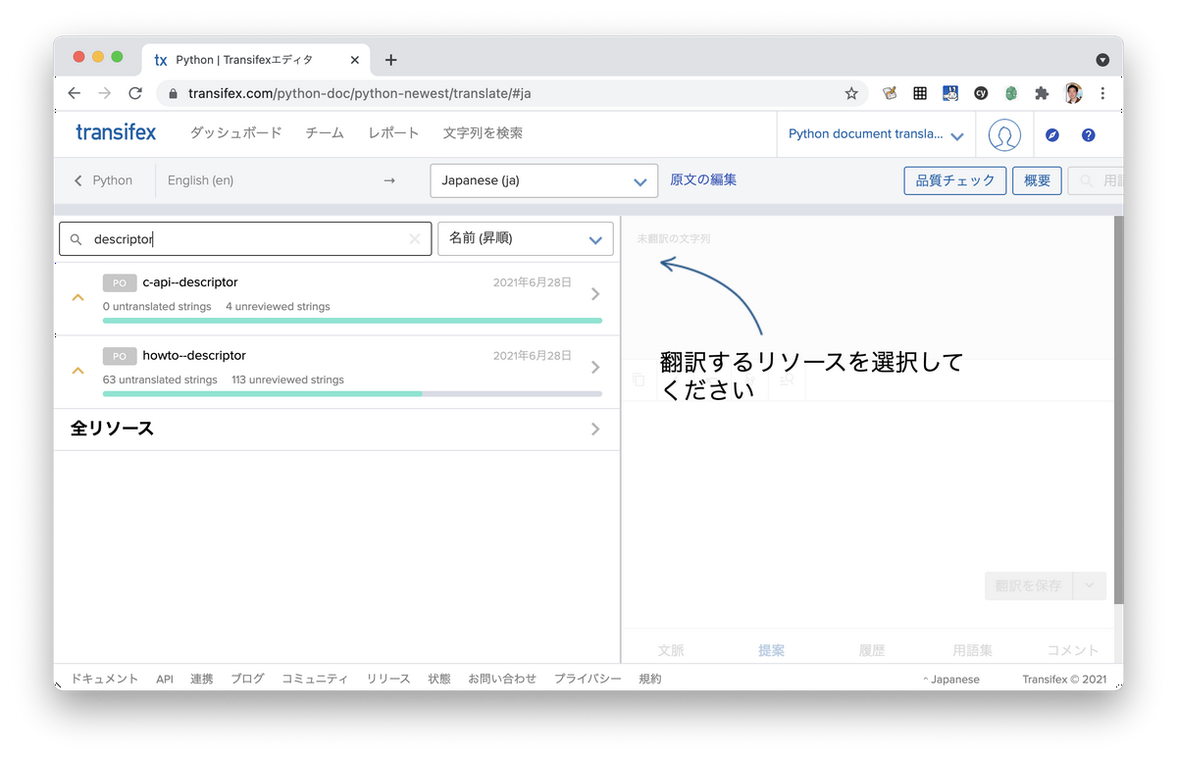
Task: Select the howto--descriptor resource
Action: coord(337,373)
